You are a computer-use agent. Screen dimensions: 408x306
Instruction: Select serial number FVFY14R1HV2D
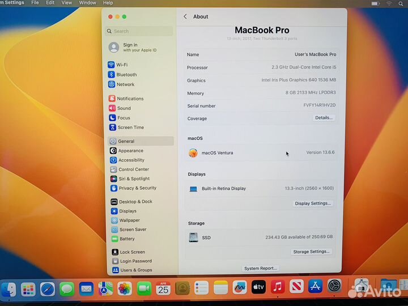coord(320,105)
